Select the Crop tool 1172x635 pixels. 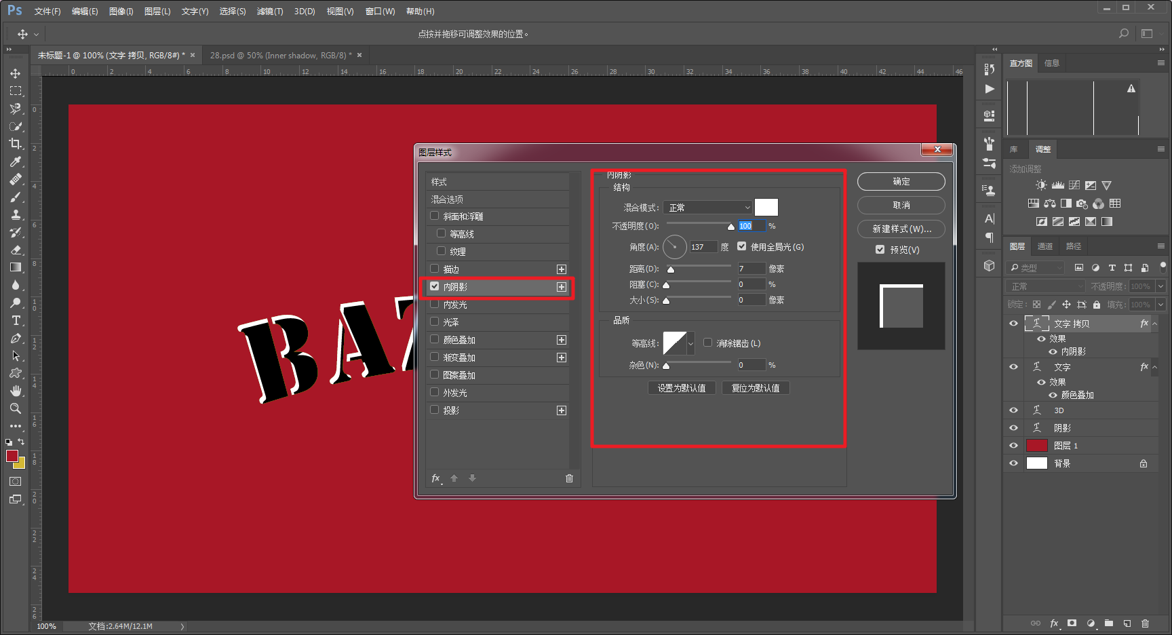coord(16,144)
